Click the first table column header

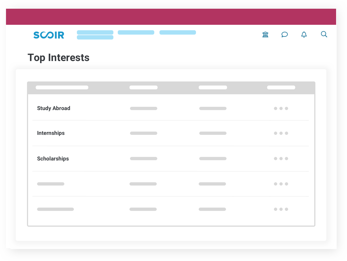tap(62, 87)
